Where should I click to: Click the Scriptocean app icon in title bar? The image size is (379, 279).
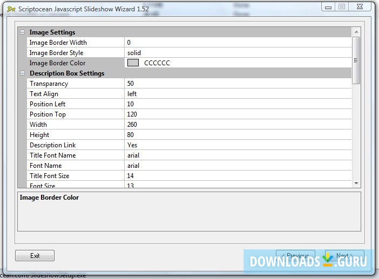pyautogui.click(x=11, y=9)
